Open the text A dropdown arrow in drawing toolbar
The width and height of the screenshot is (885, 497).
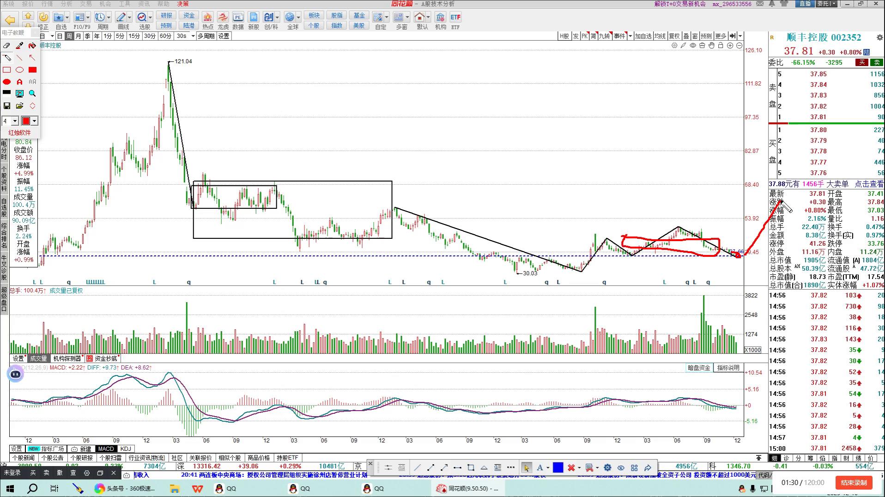click(548, 468)
